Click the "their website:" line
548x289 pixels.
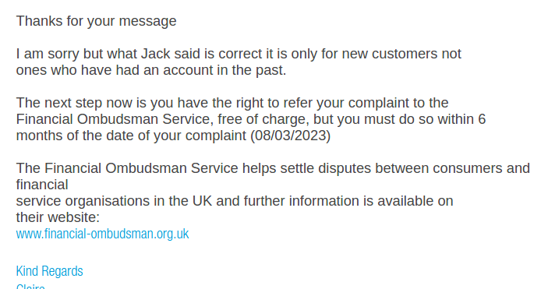click(58, 217)
